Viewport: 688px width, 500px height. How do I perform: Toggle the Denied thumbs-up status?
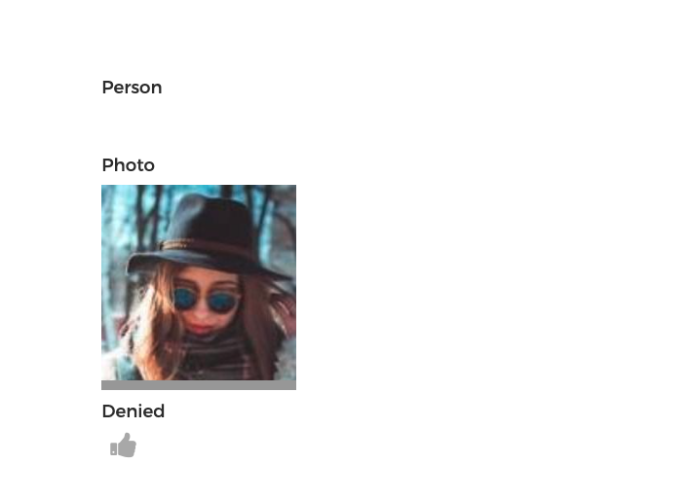(x=124, y=446)
